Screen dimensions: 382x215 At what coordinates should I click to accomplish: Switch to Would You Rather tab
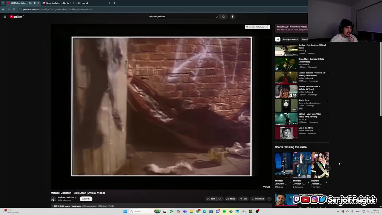point(58,3)
